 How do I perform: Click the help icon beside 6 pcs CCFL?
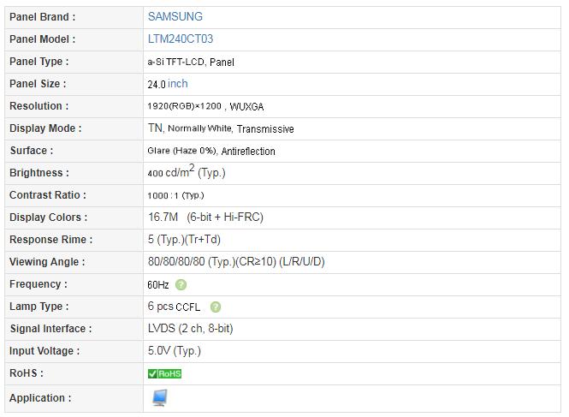(x=216, y=307)
